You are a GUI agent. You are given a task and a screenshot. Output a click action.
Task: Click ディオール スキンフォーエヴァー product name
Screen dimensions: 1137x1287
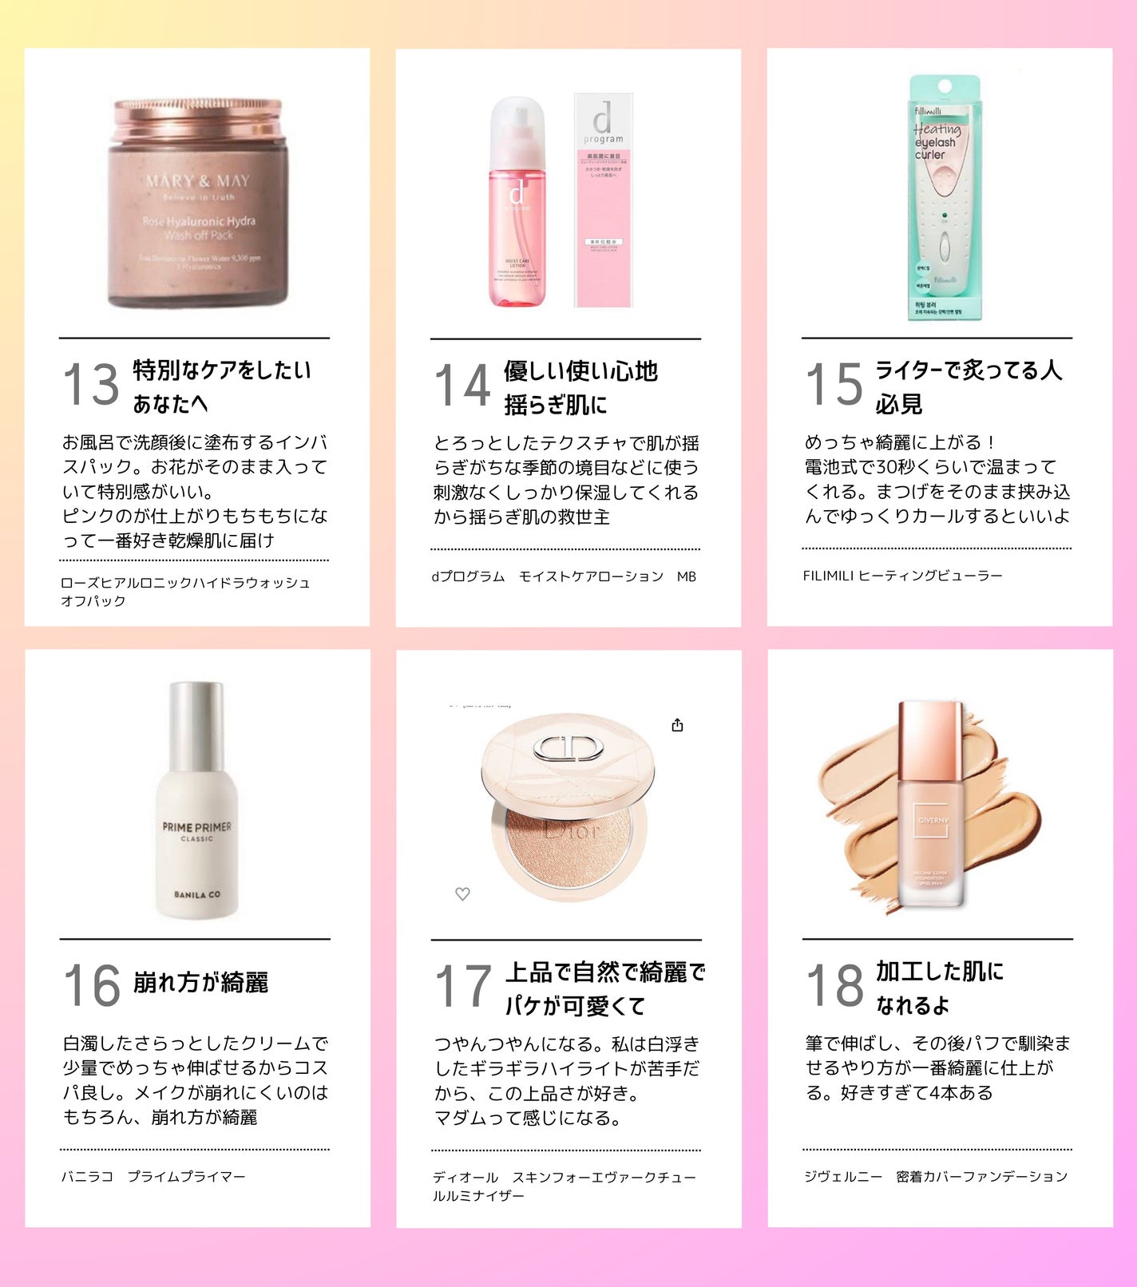click(x=565, y=1186)
